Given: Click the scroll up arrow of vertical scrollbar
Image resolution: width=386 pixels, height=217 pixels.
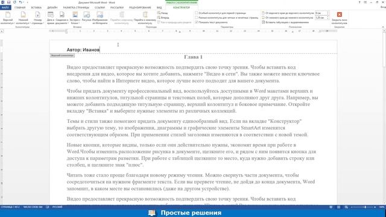Looking at the screenshot, I should point(384,31).
